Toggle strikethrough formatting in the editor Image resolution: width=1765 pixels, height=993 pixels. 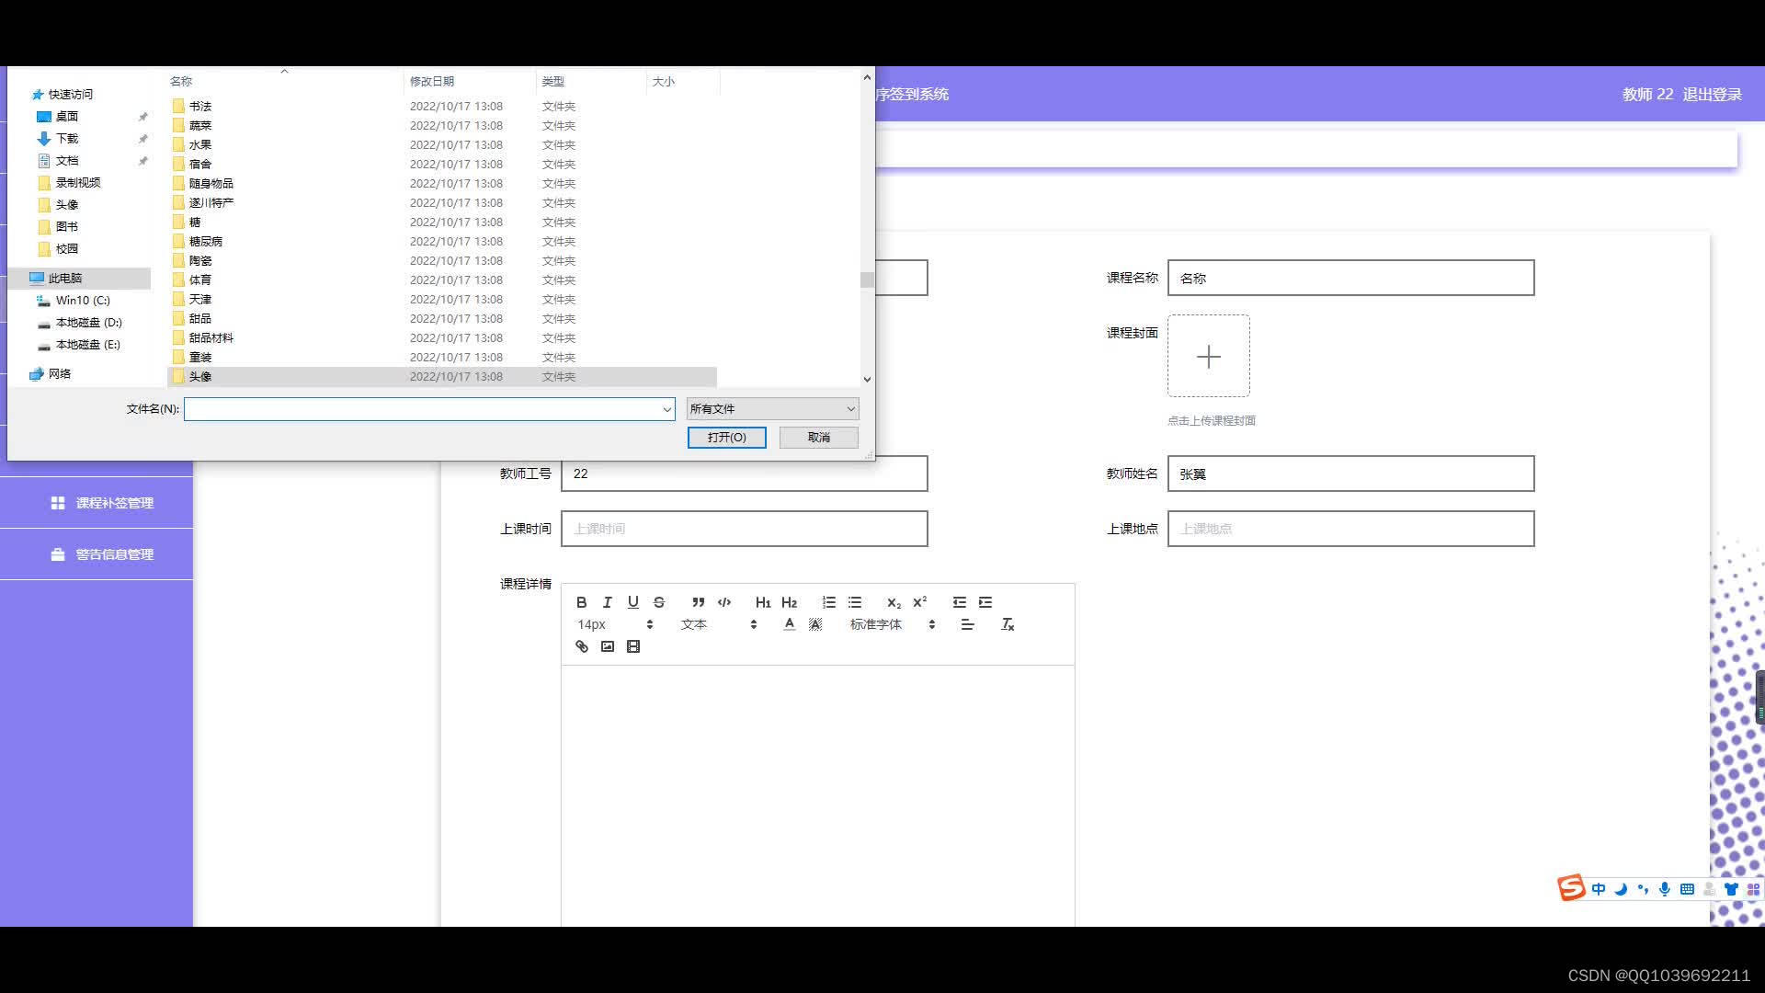[x=659, y=602]
